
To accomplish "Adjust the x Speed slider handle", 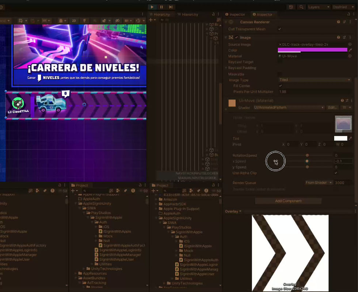I will tap(307, 161).
